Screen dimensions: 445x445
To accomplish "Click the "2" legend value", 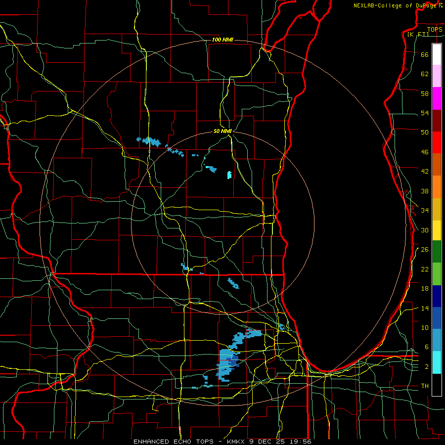I will pyautogui.click(x=427, y=366).
